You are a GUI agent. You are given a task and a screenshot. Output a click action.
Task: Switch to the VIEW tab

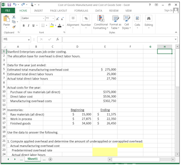(128, 11)
